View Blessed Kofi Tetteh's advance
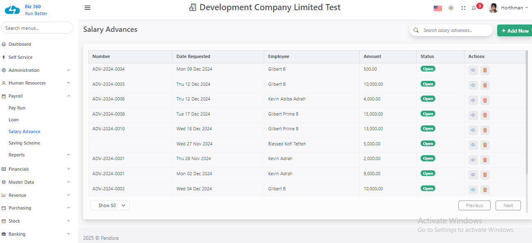 point(473,145)
